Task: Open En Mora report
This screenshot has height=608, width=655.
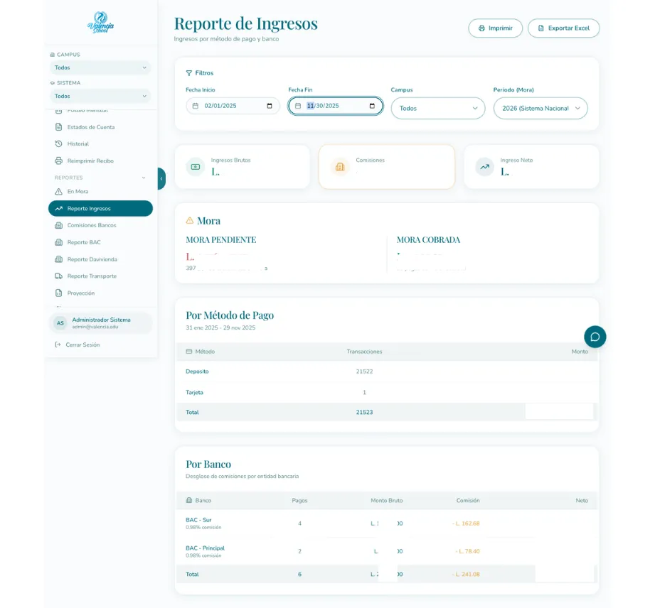Action: click(78, 192)
